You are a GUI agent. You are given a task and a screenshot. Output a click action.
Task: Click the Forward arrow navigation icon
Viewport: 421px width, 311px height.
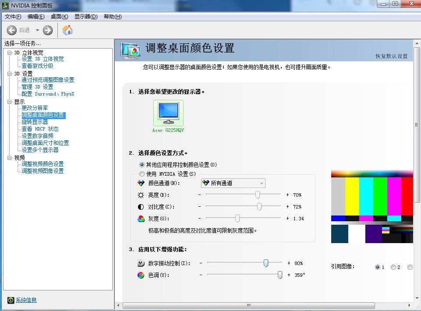click(x=48, y=30)
